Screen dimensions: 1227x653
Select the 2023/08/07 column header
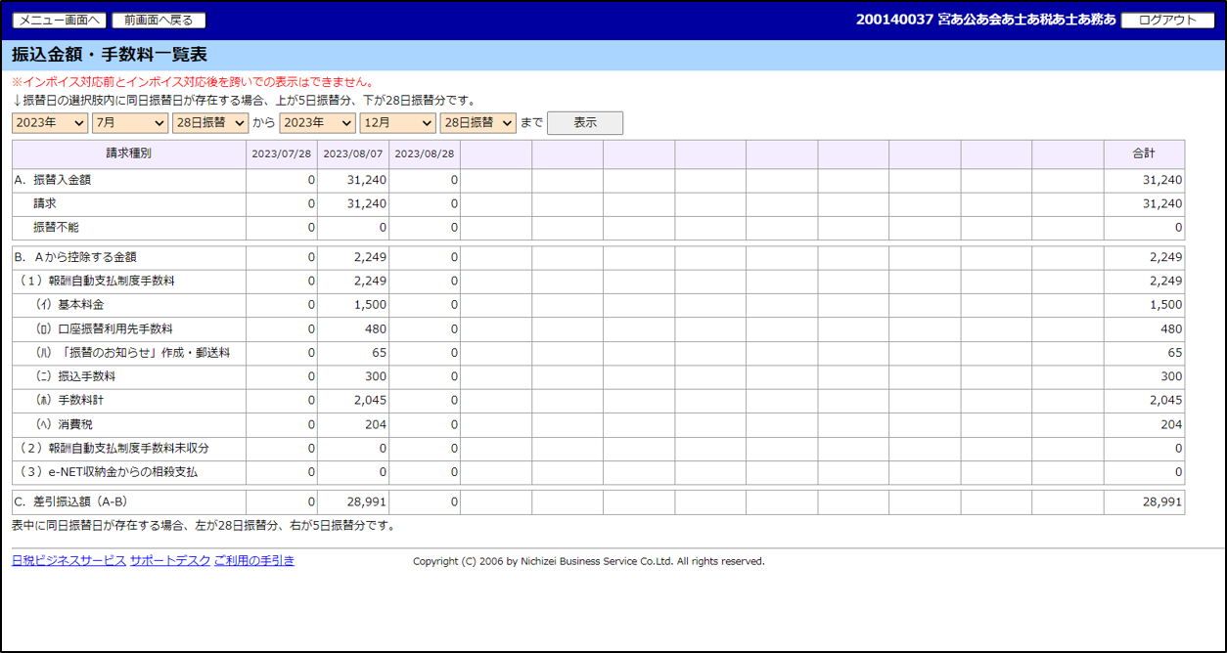pos(353,154)
